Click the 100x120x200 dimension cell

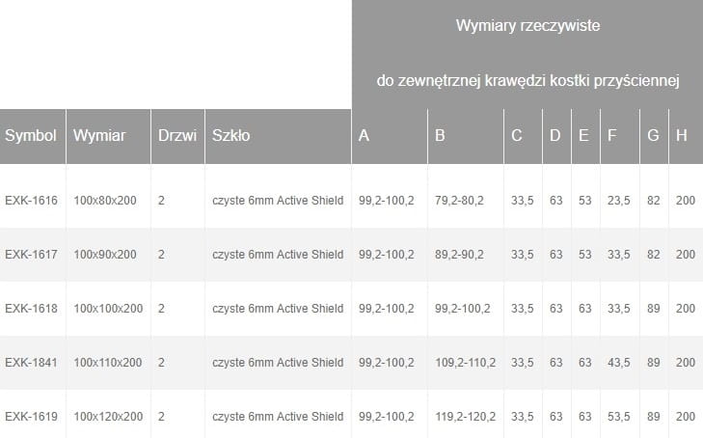107,417
